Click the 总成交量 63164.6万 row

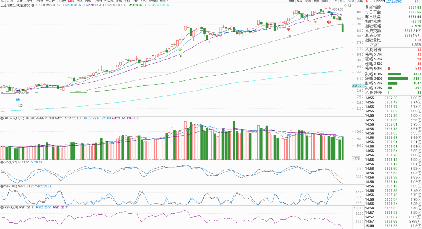tap(393, 36)
